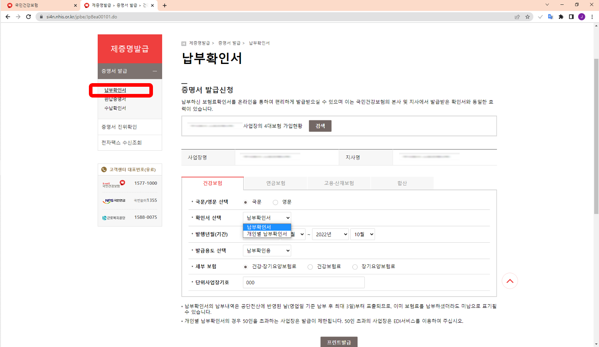The height and width of the screenshot is (347, 599).
Task: Open the browser extensions puzzle icon
Action: coord(561,17)
